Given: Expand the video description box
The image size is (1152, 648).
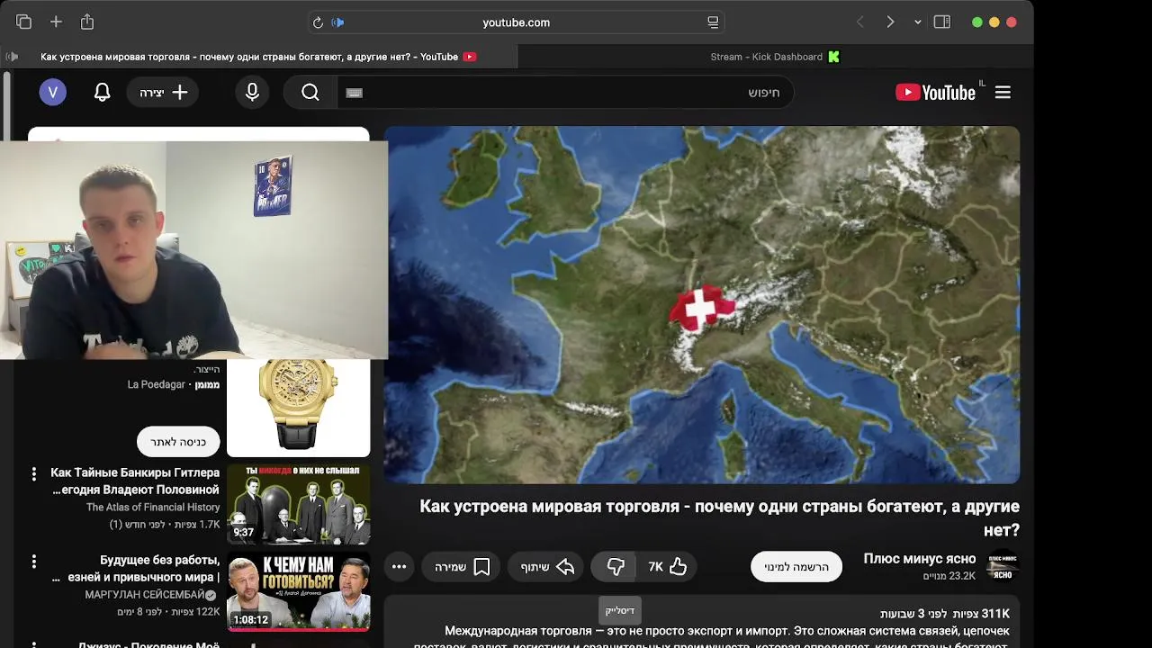Looking at the screenshot, I should [702, 623].
